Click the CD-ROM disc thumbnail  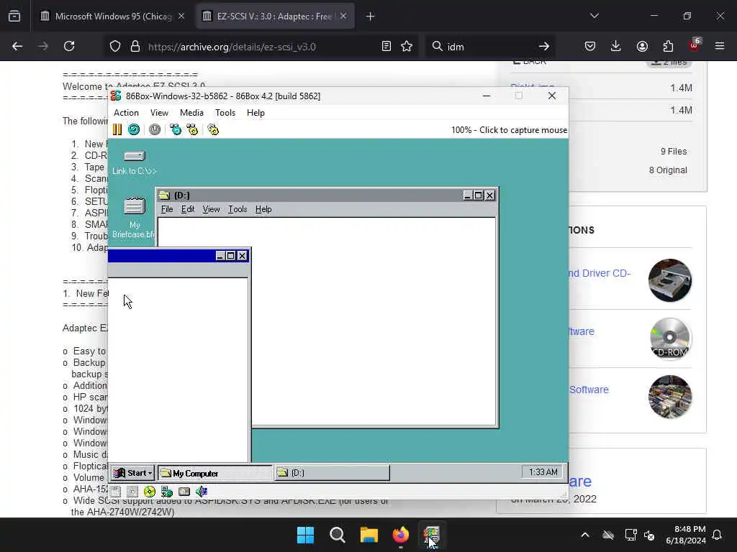point(670,338)
